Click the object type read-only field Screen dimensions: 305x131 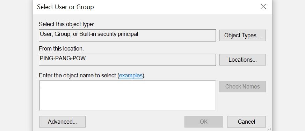(127, 35)
